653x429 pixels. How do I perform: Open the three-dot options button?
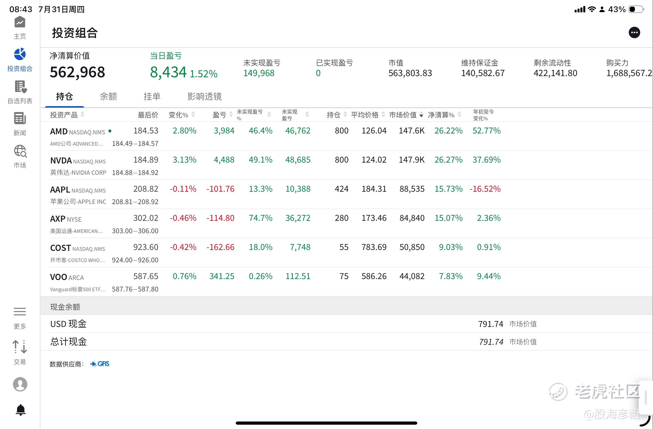tap(634, 33)
